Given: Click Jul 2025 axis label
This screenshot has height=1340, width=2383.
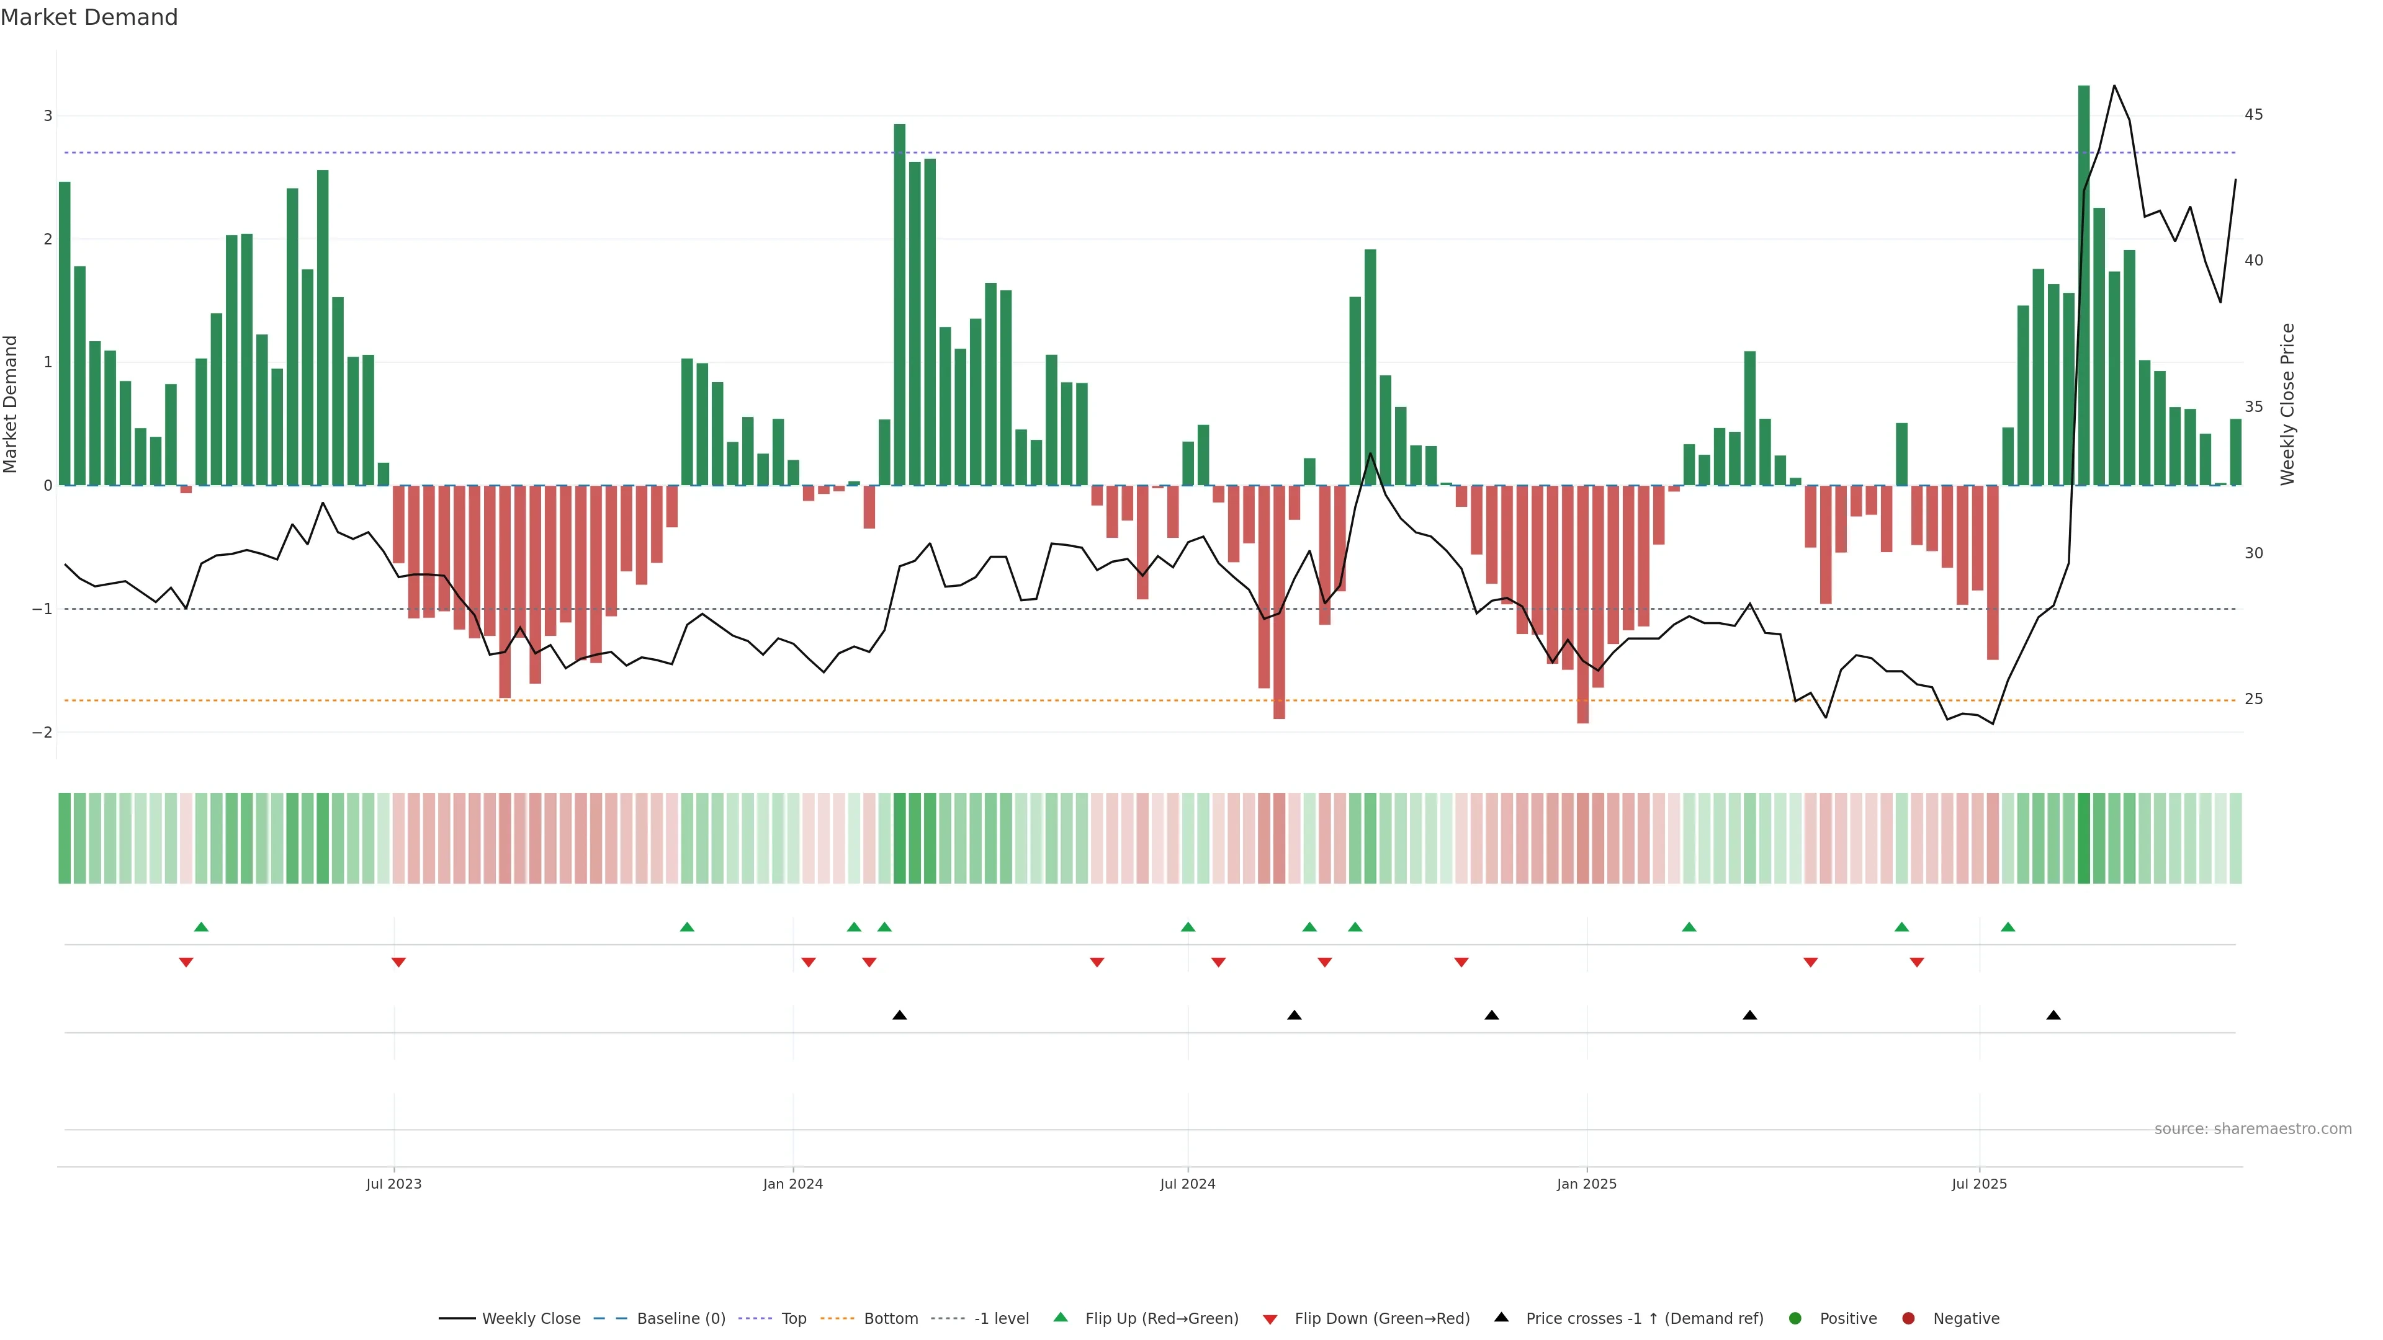Looking at the screenshot, I should 1980,1184.
